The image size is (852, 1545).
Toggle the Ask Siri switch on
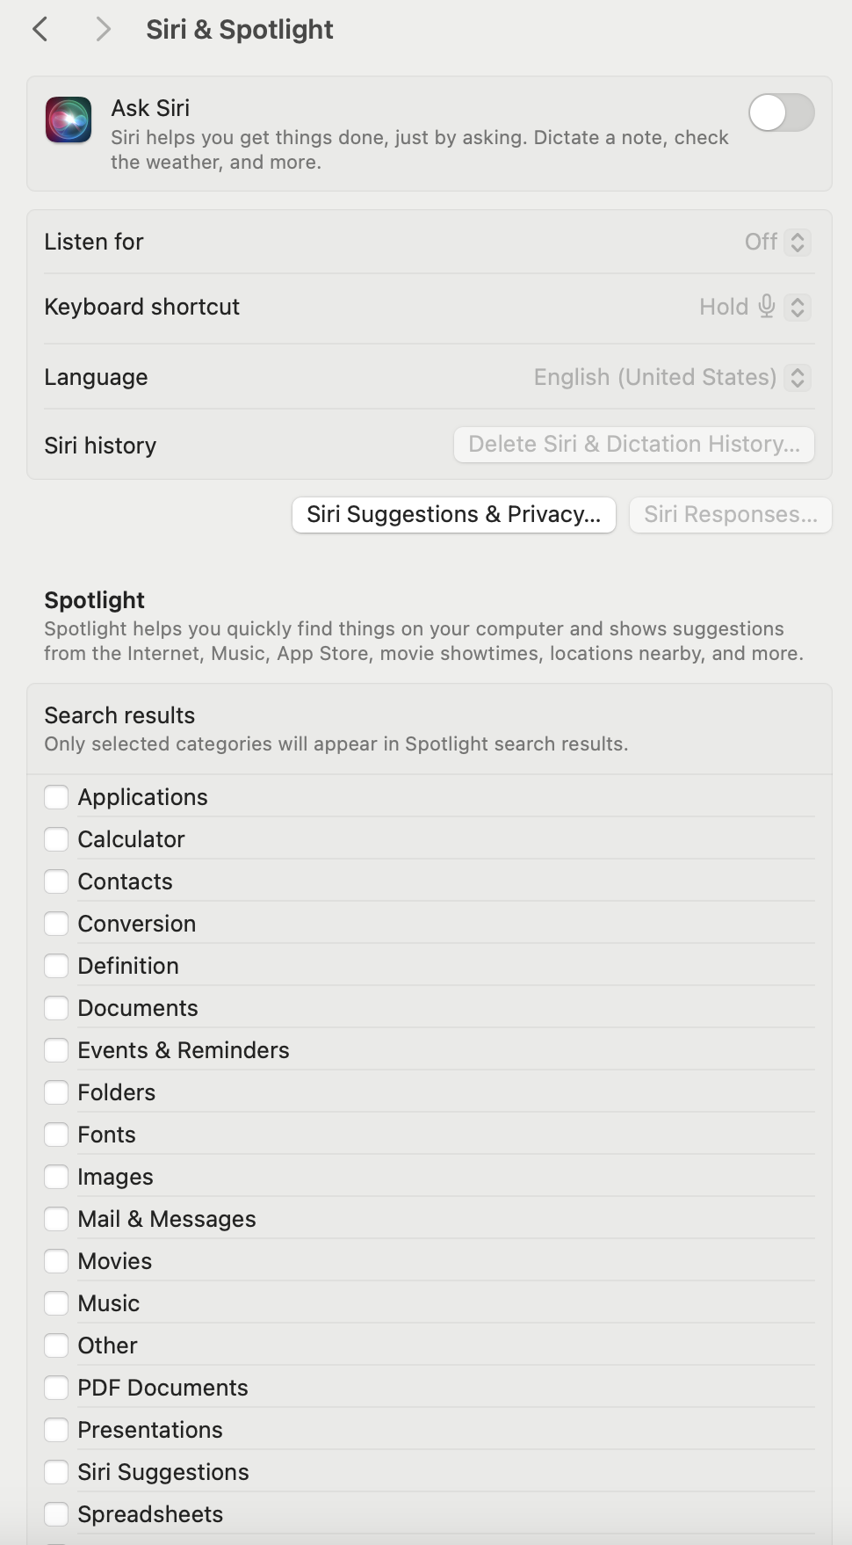pyautogui.click(x=781, y=112)
